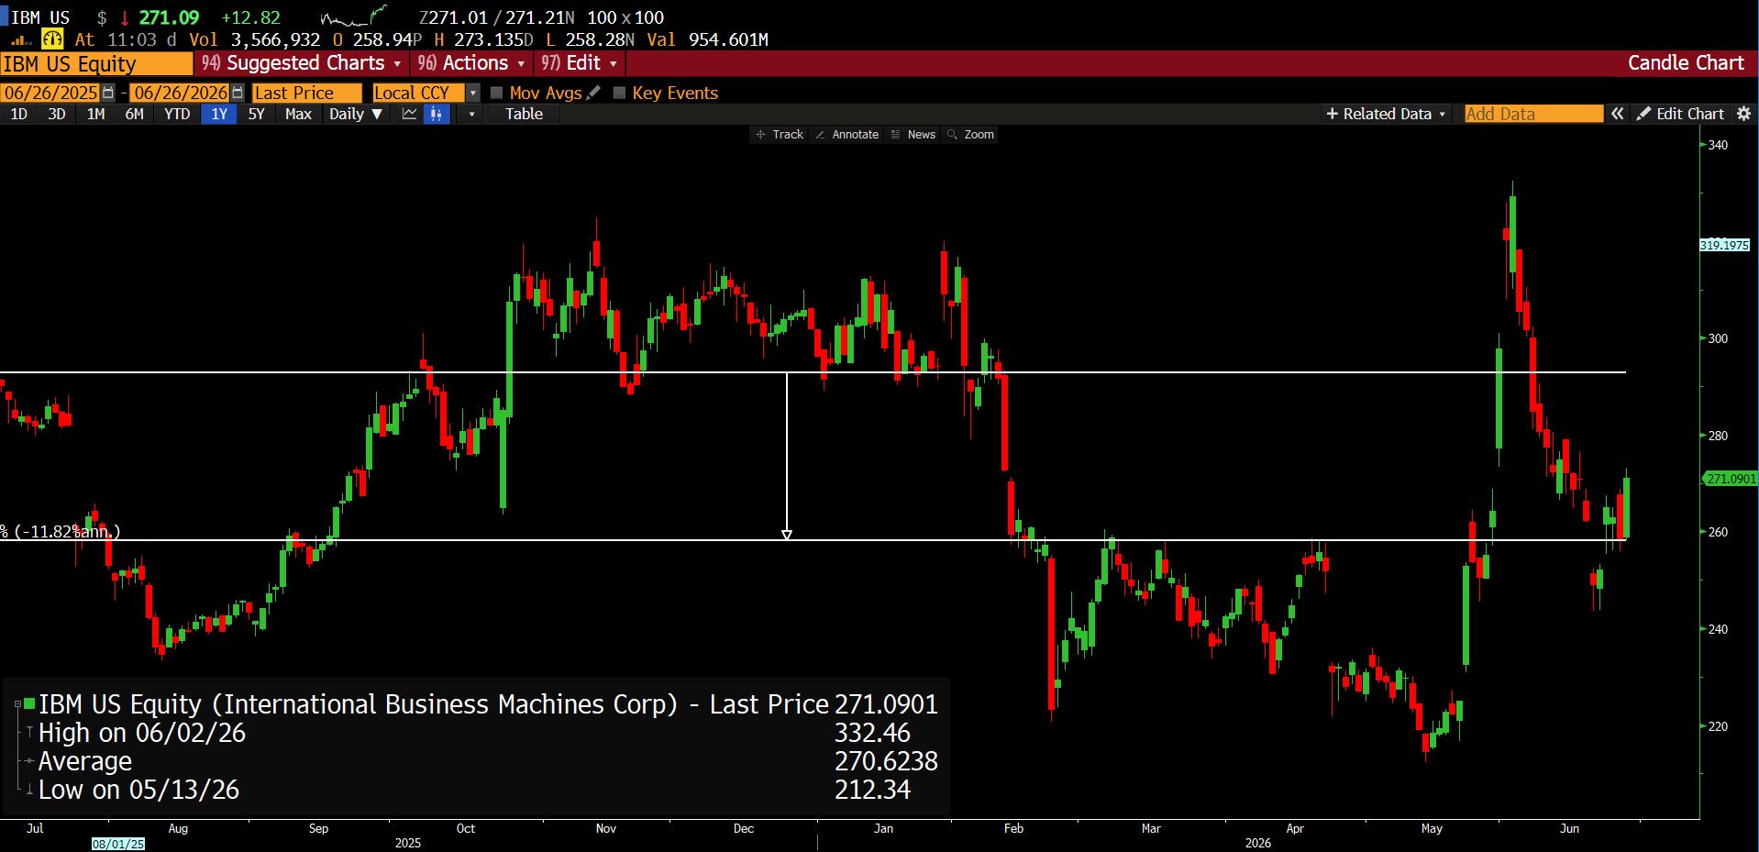1759x852 pixels.
Task: Click the 271.0901 last price axis label
Action: click(1731, 479)
